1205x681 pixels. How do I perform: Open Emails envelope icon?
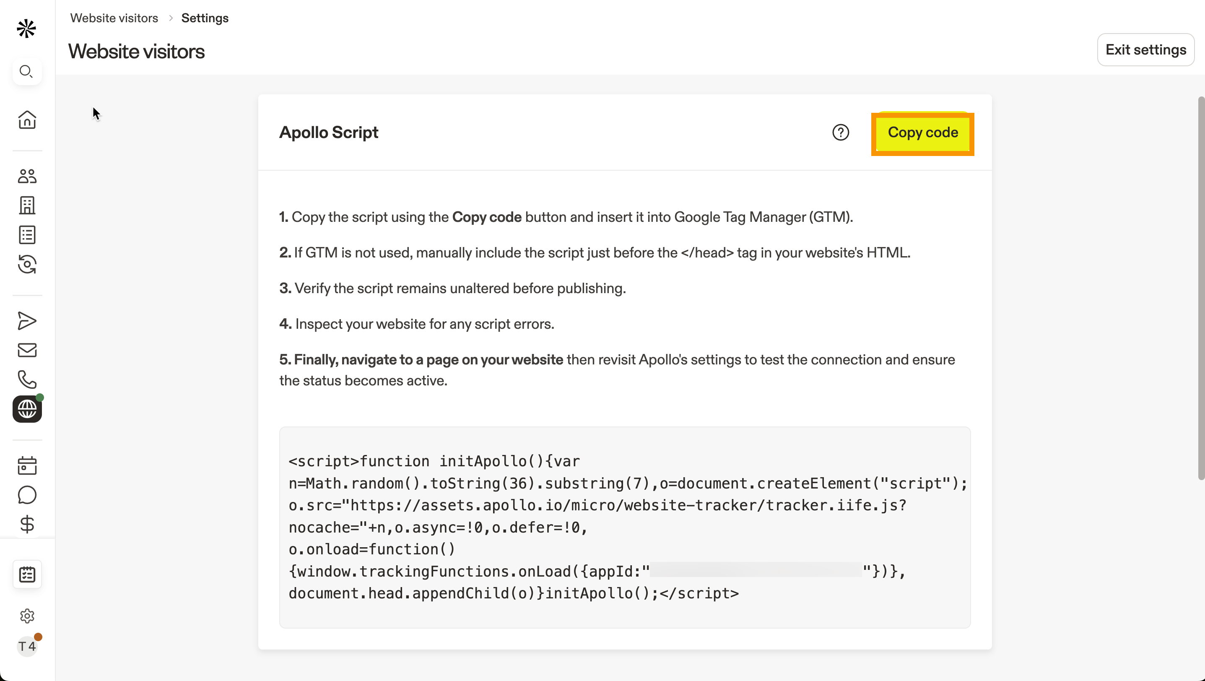[x=27, y=350]
